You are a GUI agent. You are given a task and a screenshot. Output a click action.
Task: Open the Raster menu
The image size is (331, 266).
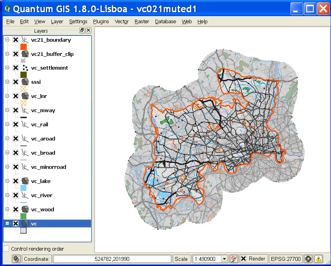click(x=141, y=22)
